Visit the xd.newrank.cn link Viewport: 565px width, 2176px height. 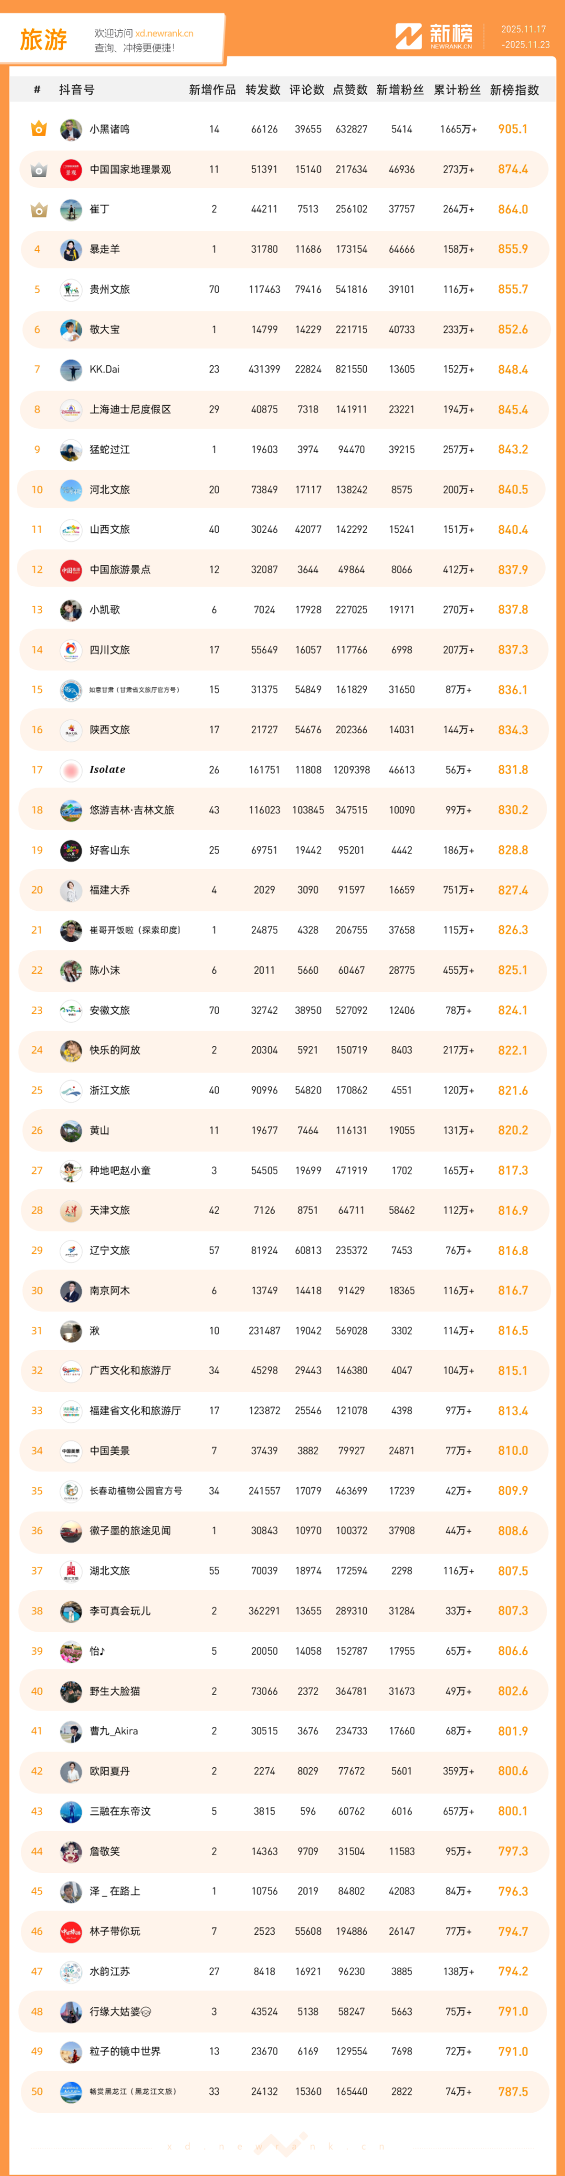tap(164, 34)
